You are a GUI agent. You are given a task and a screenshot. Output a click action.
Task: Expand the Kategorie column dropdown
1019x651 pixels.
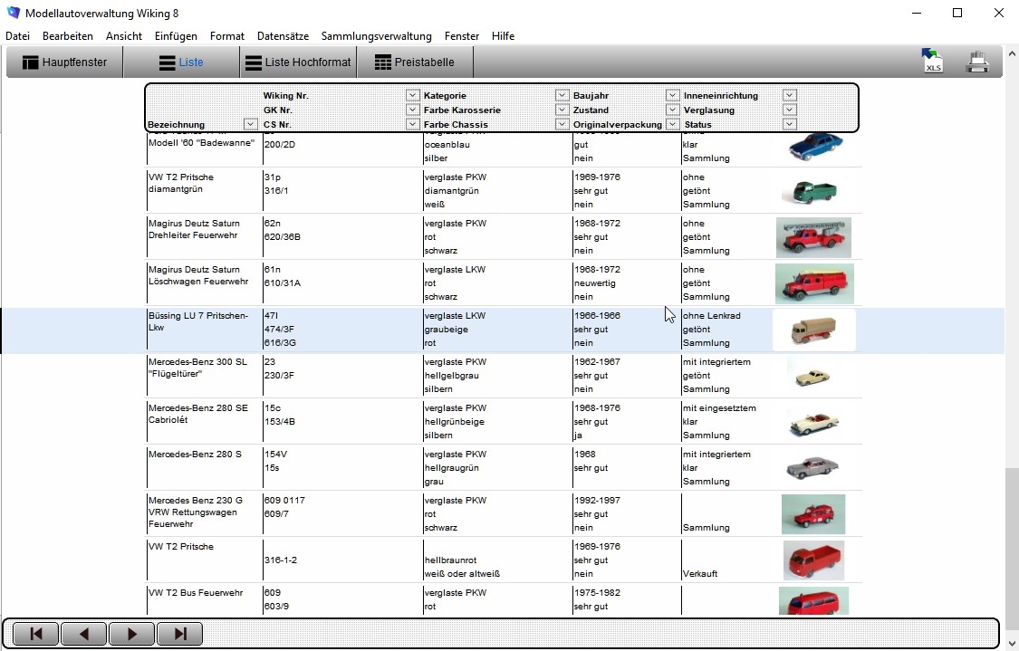562,95
